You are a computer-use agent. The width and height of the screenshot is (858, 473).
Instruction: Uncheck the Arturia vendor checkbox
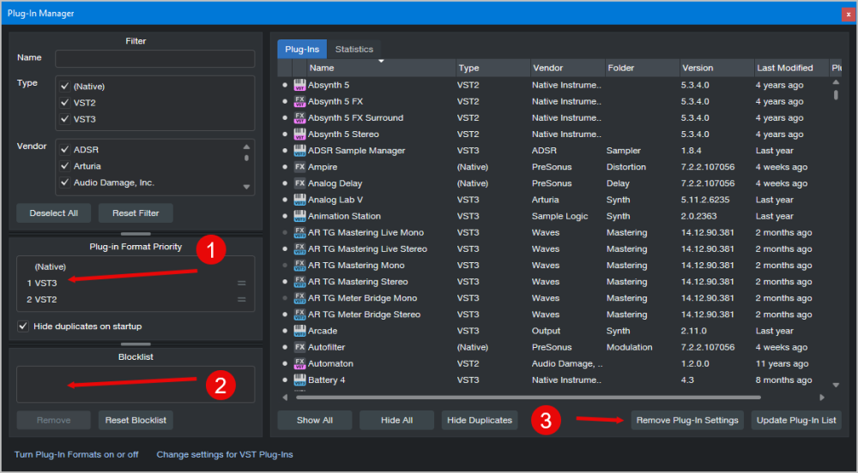(64, 166)
